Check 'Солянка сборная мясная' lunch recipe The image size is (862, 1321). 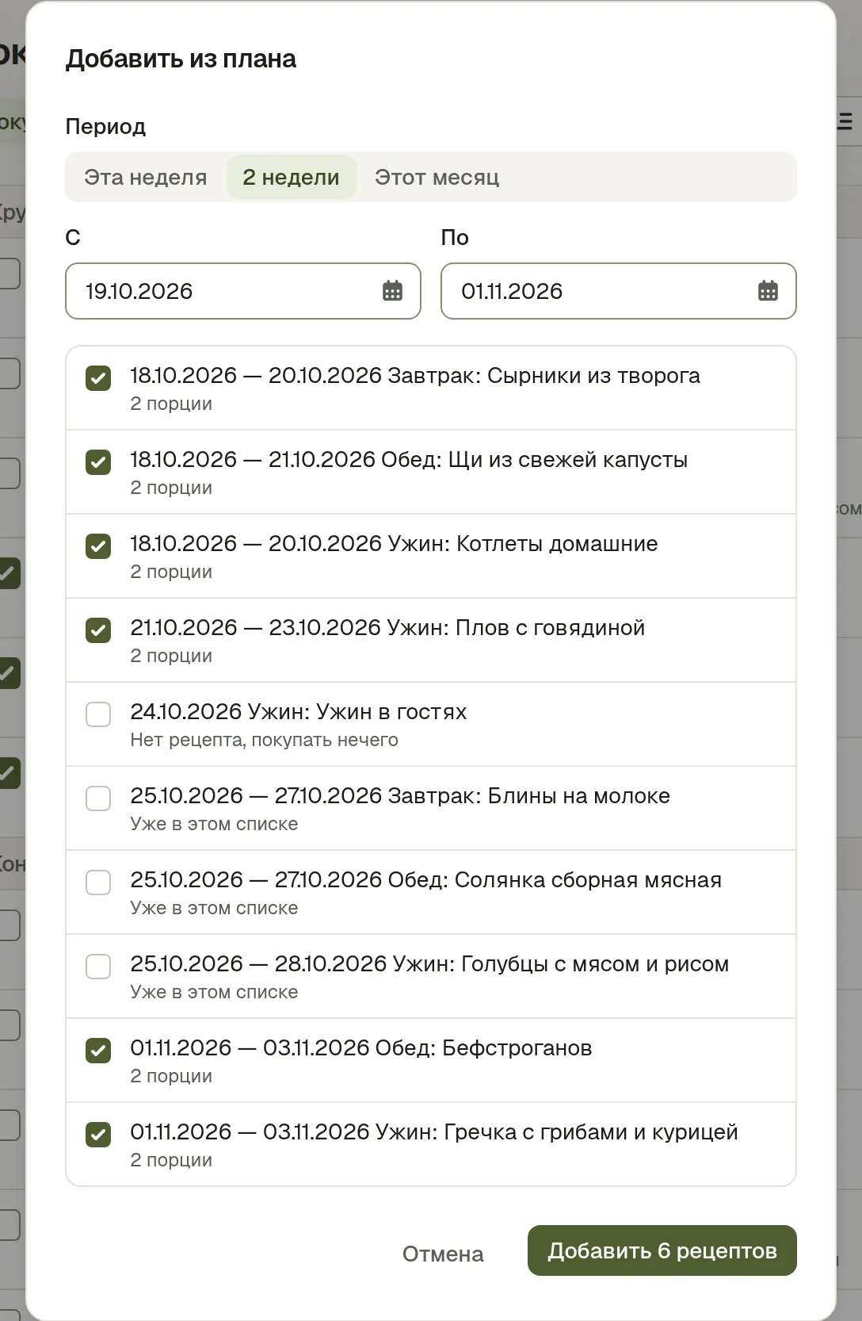point(98,883)
